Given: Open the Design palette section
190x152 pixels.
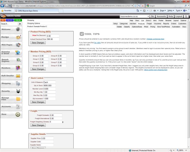Looking at the screenshot, I should click(x=11, y=37).
